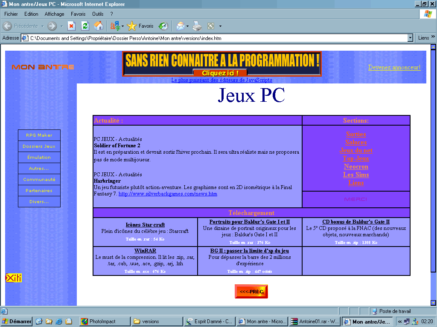Screen dimensions: 437x327
Task: Follow 'Le plus puissant des éditeurs' link
Action: coord(221,80)
